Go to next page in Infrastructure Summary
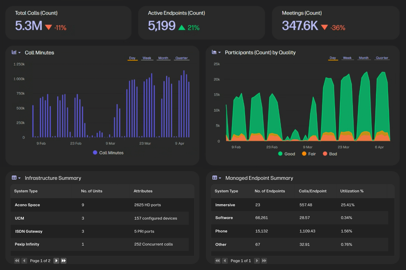 pyautogui.click(x=56, y=261)
